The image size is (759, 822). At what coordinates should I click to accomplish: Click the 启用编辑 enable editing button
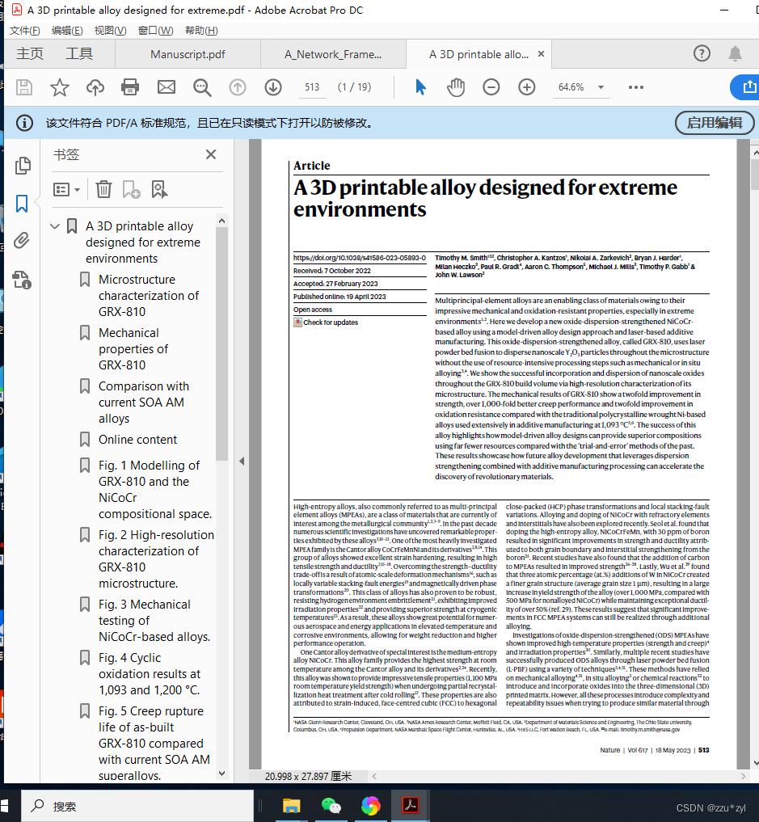pyautogui.click(x=715, y=123)
